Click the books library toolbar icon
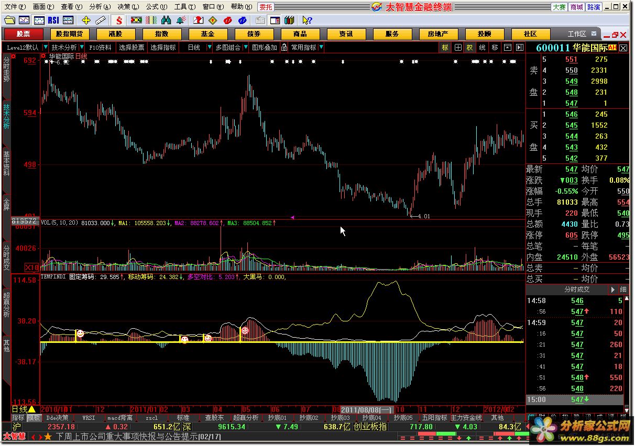Image resolution: width=635 pixels, height=446 pixels. point(289,20)
